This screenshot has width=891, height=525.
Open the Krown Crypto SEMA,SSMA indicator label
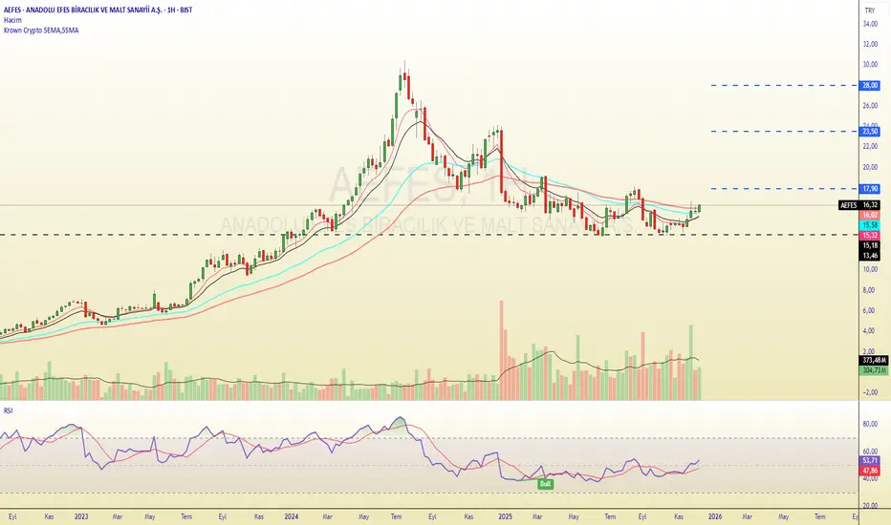click(x=41, y=31)
